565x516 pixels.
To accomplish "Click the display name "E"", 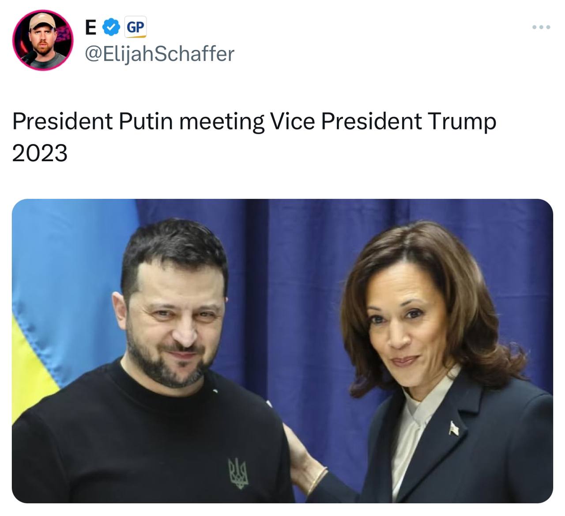I will pos(90,27).
